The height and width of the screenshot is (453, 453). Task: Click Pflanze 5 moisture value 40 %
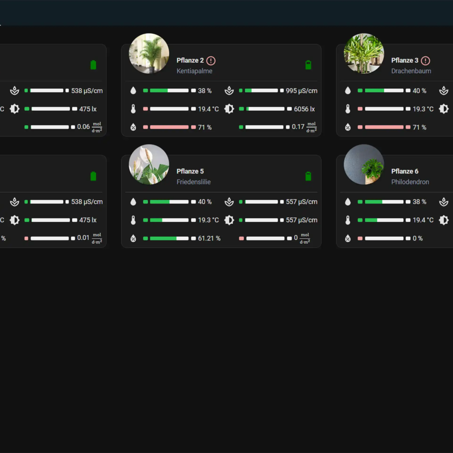tap(205, 202)
